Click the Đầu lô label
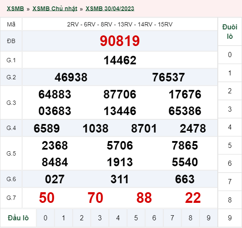Viewport: 242px width, 228px height. (18, 218)
